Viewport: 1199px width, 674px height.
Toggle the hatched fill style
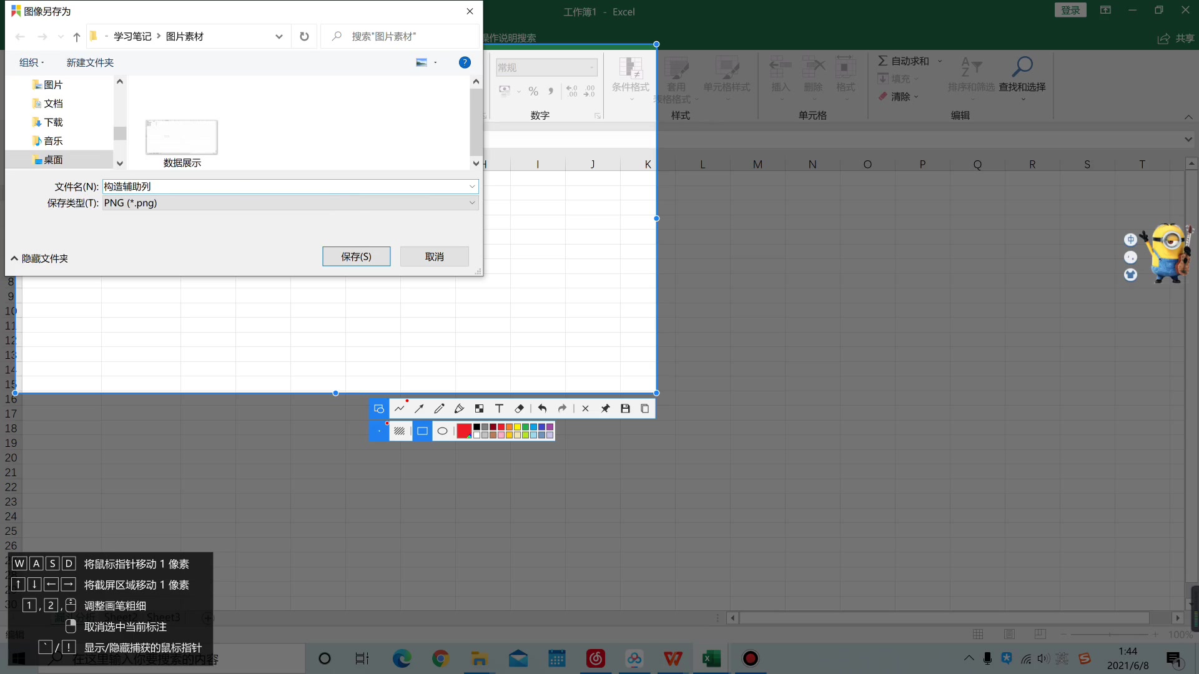(400, 431)
